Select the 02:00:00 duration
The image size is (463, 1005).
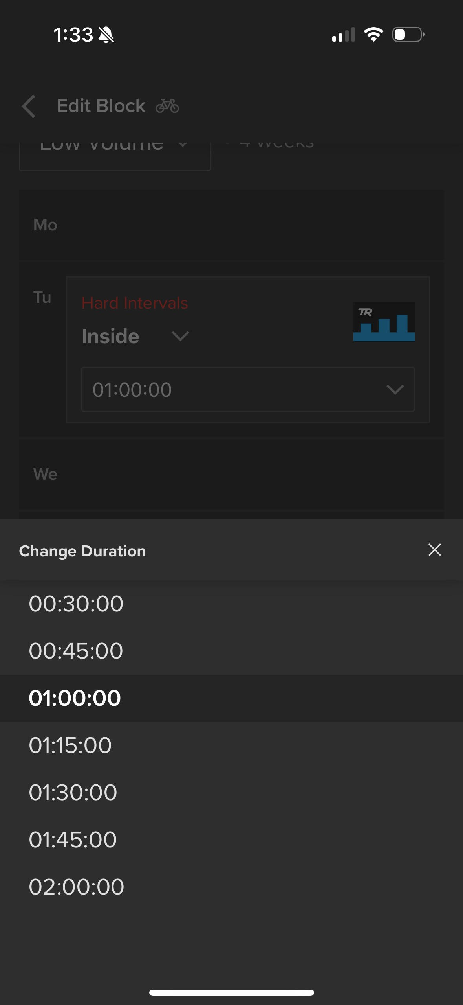pos(231,887)
